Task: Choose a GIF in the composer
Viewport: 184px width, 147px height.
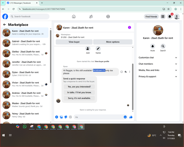Action: tap(70, 117)
